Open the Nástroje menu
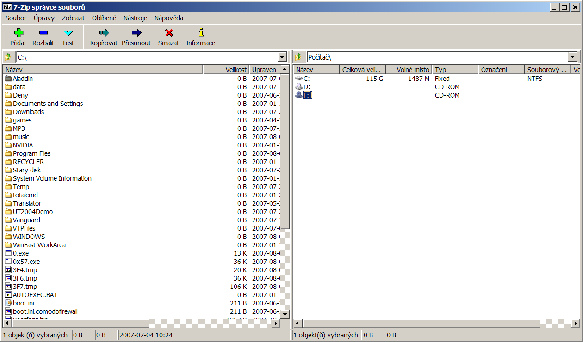 point(135,18)
